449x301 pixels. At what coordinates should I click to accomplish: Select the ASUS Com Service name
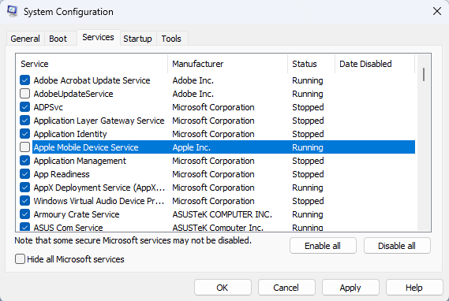[x=68, y=227]
